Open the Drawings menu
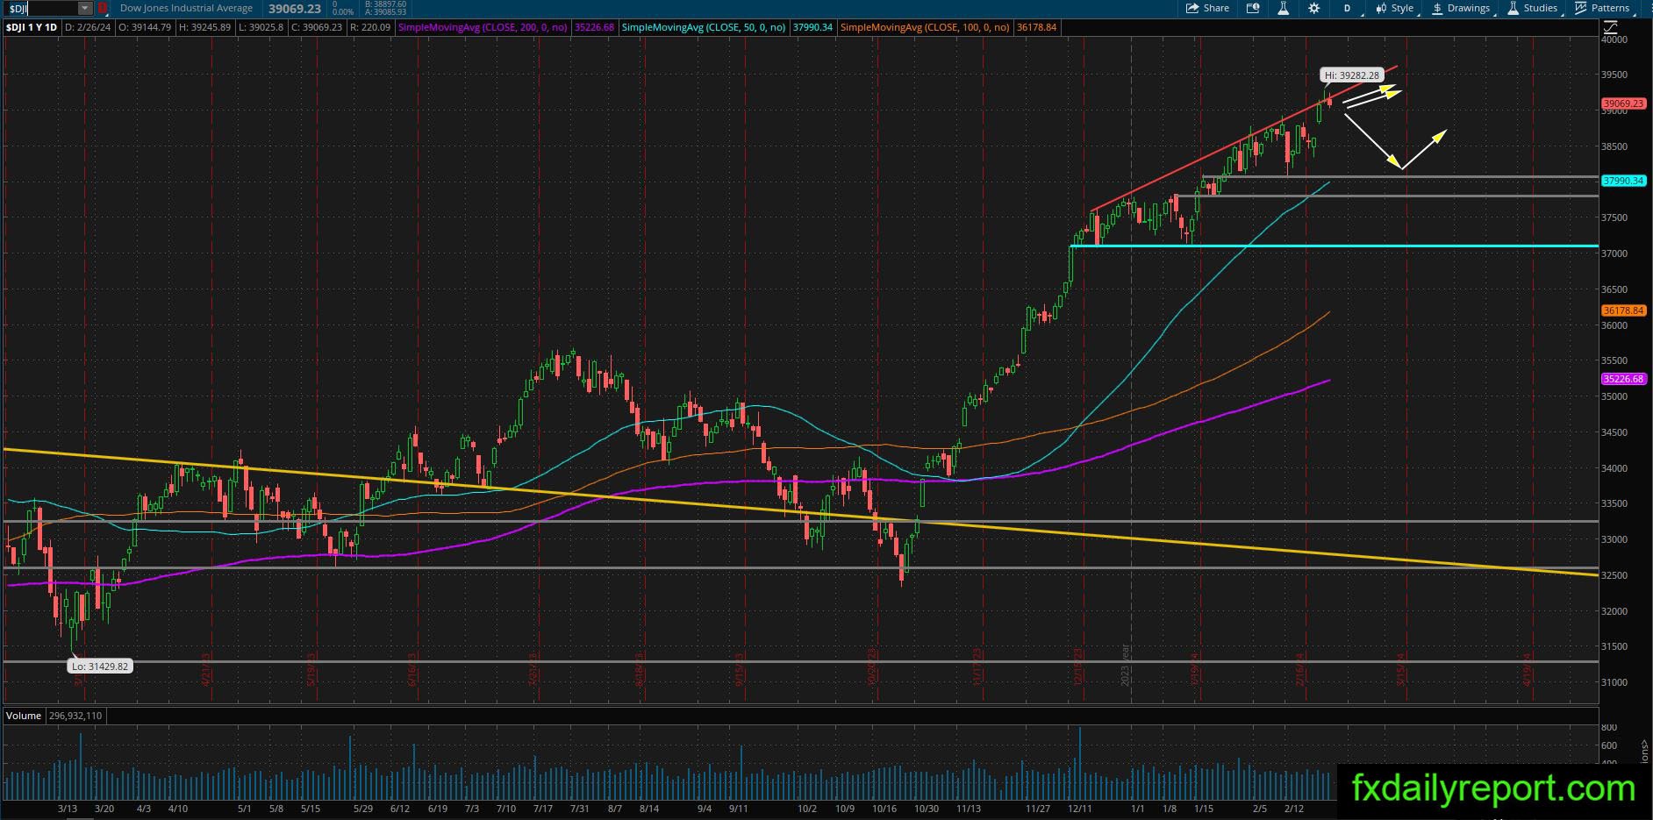This screenshot has height=820, width=1653. tap(1462, 8)
